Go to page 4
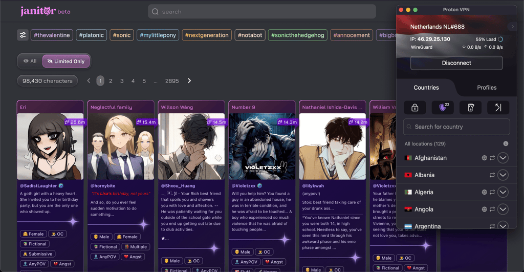 pos(133,81)
